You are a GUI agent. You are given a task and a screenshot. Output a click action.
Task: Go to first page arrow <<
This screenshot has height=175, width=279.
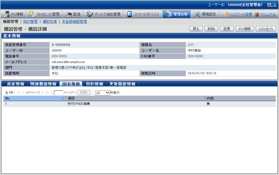(19, 92)
